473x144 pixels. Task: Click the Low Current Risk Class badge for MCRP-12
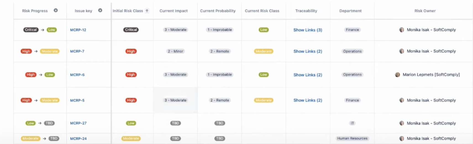[x=264, y=30]
